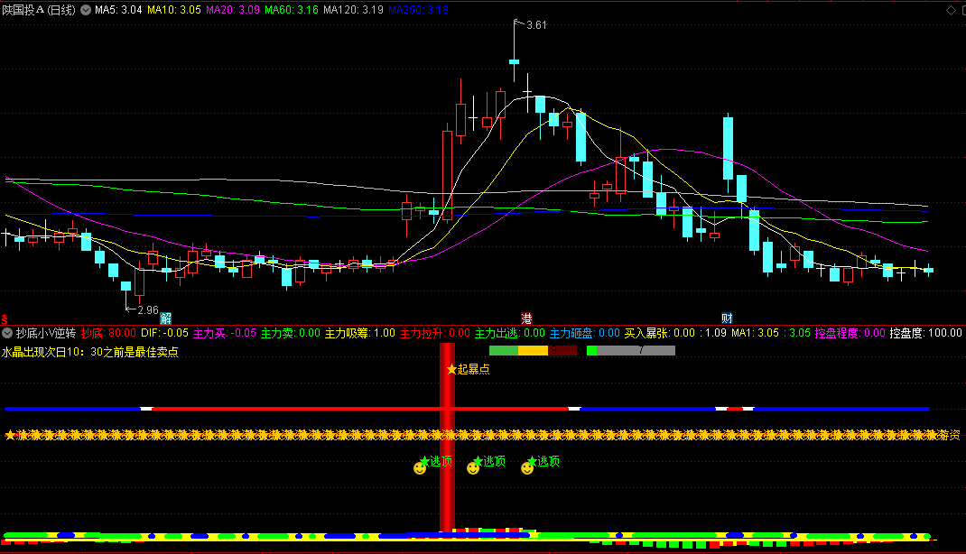Click the 水晶出现次日10：30之前是最佳卖点 note
Screen dimensions: 966x554
point(90,352)
